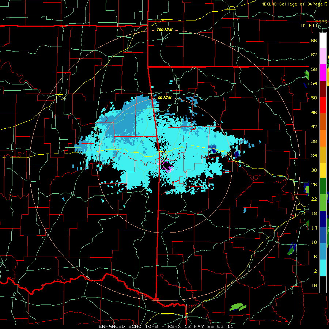Image resolution: width=329 pixels, height=329 pixels.
Task: Click the '6' legend value
Action: click(x=315, y=257)
